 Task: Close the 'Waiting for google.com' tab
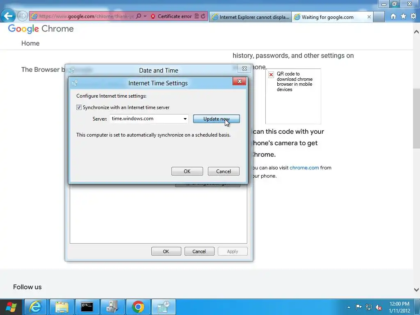(x=369, y=17)
